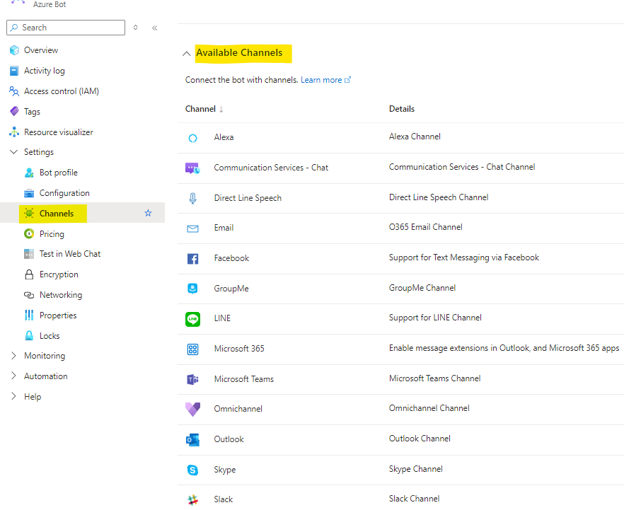Open the Resource visualizer item
The width and height of the screenshot is (624, 510).
click(x=59, y=132)
